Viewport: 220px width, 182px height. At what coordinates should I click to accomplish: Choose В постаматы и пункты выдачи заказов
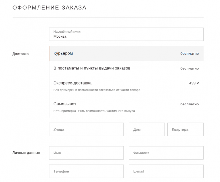[126, 68]
